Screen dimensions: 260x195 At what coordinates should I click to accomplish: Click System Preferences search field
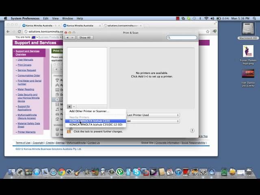tap(182, 38)
